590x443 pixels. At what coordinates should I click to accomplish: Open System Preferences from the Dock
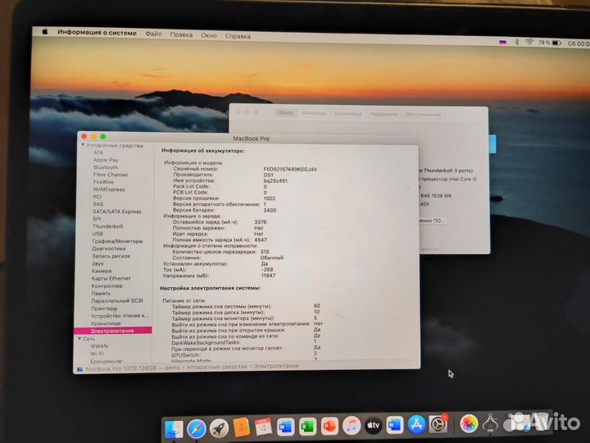coord(438,424)
